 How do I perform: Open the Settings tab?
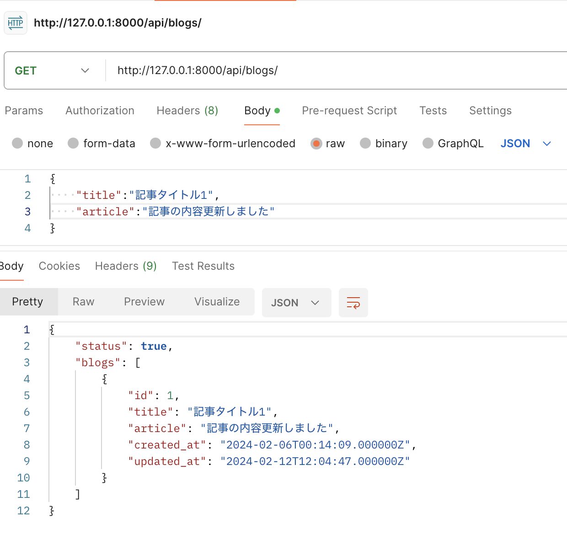(490, 111)
